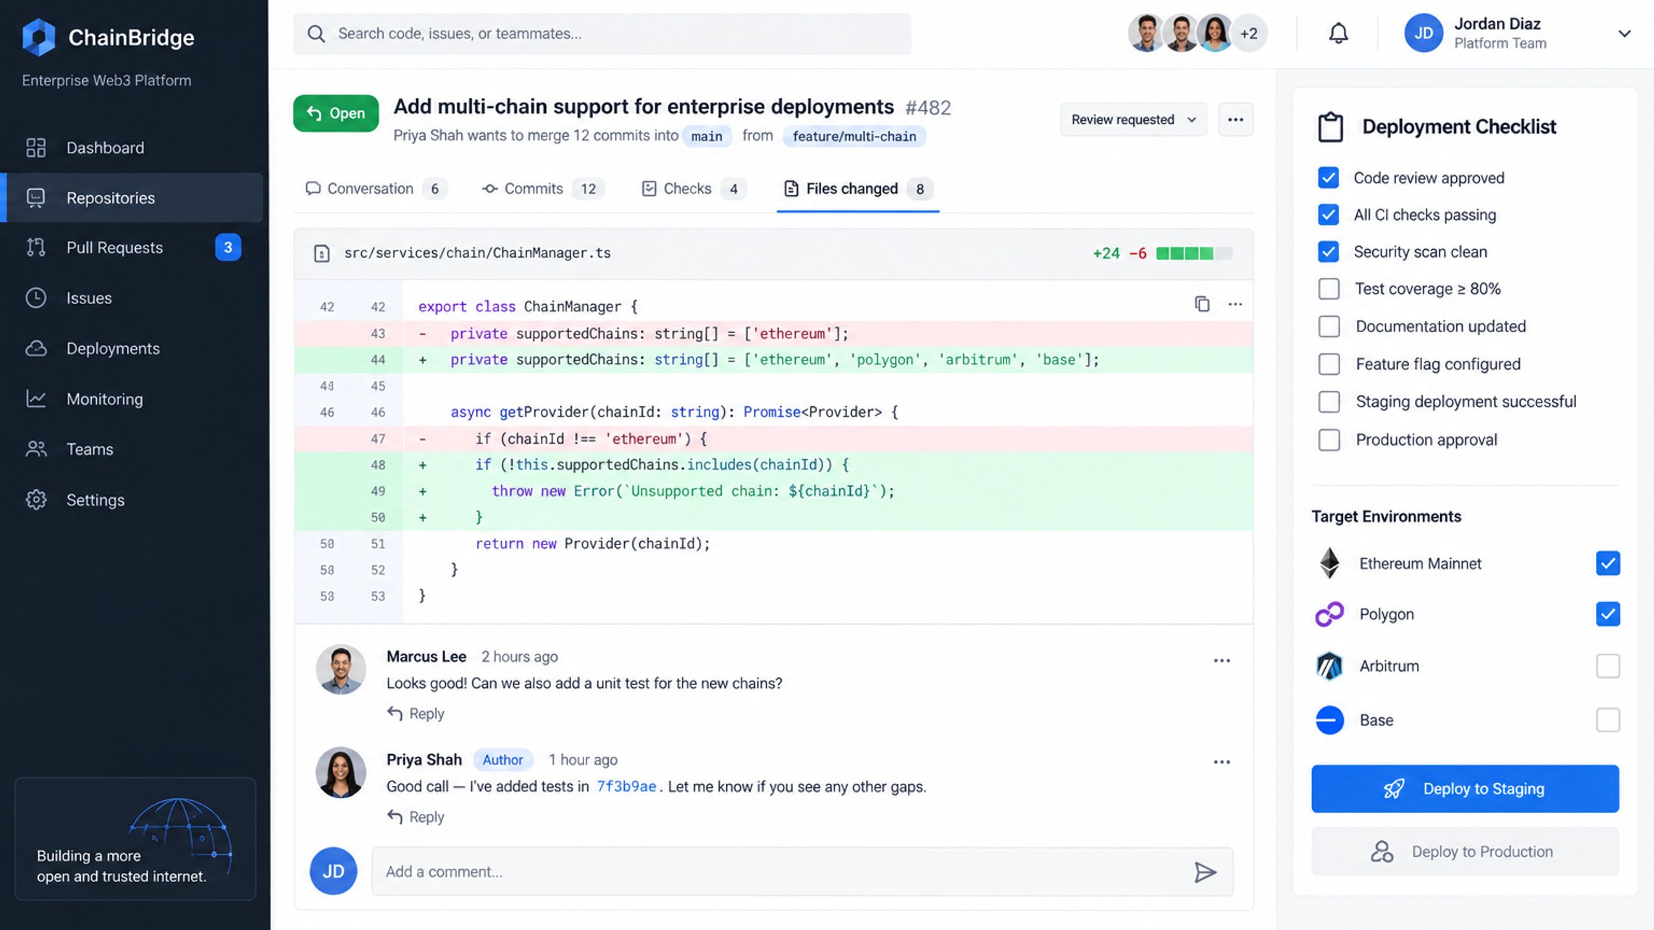Check Test coverage ≥ 80% box
This screenshot has height=930, width=1654.
(x=1329, y=289)
